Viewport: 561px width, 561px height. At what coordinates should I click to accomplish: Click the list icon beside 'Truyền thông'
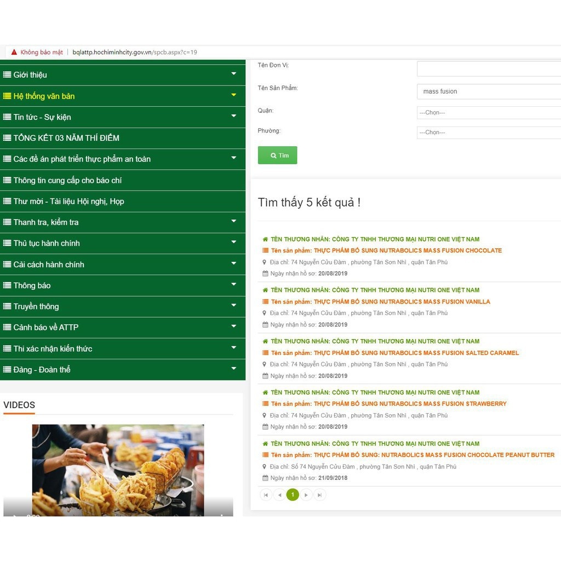click(7, 306)
